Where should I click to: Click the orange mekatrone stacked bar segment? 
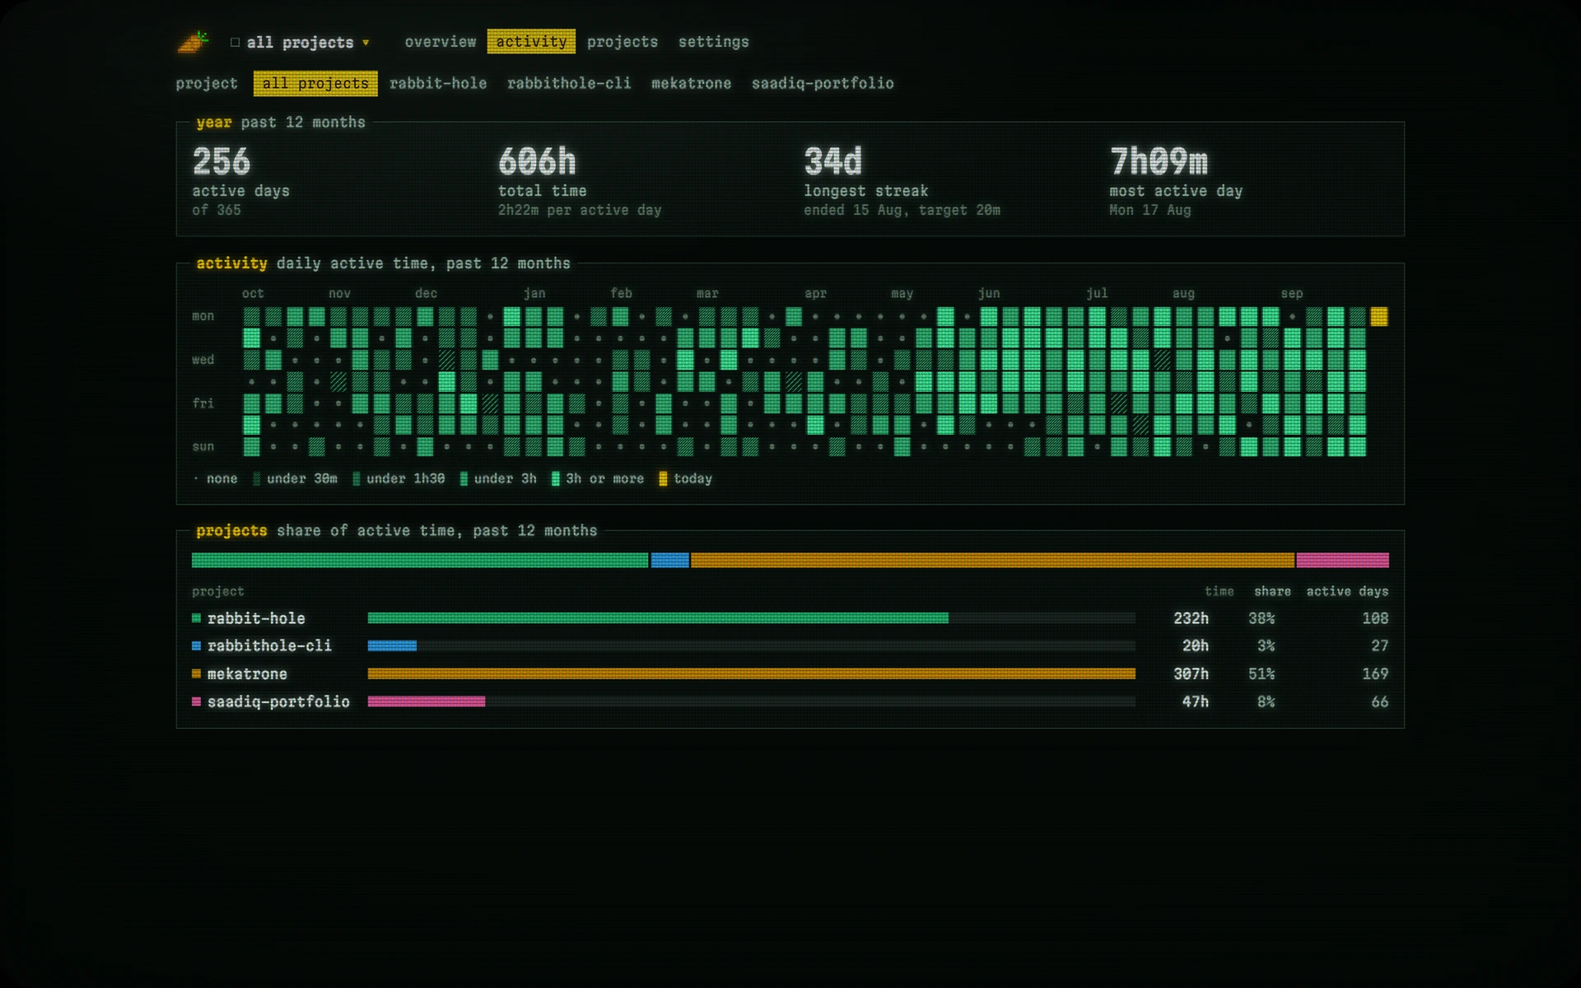(x=992, y=561)
